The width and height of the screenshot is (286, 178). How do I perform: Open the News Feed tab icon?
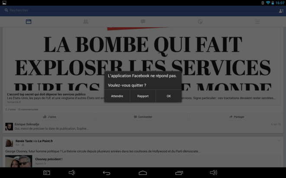(29, 22)
